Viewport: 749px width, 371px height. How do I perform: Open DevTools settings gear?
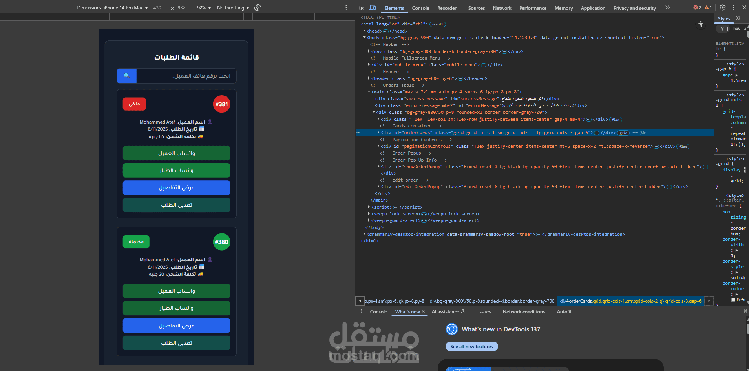coord(723,7)
